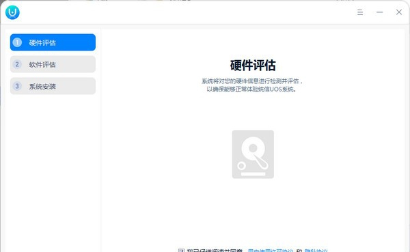Click the hard disk illustration
This screenshot has width=410, height=252.
[x=253, y=154]
